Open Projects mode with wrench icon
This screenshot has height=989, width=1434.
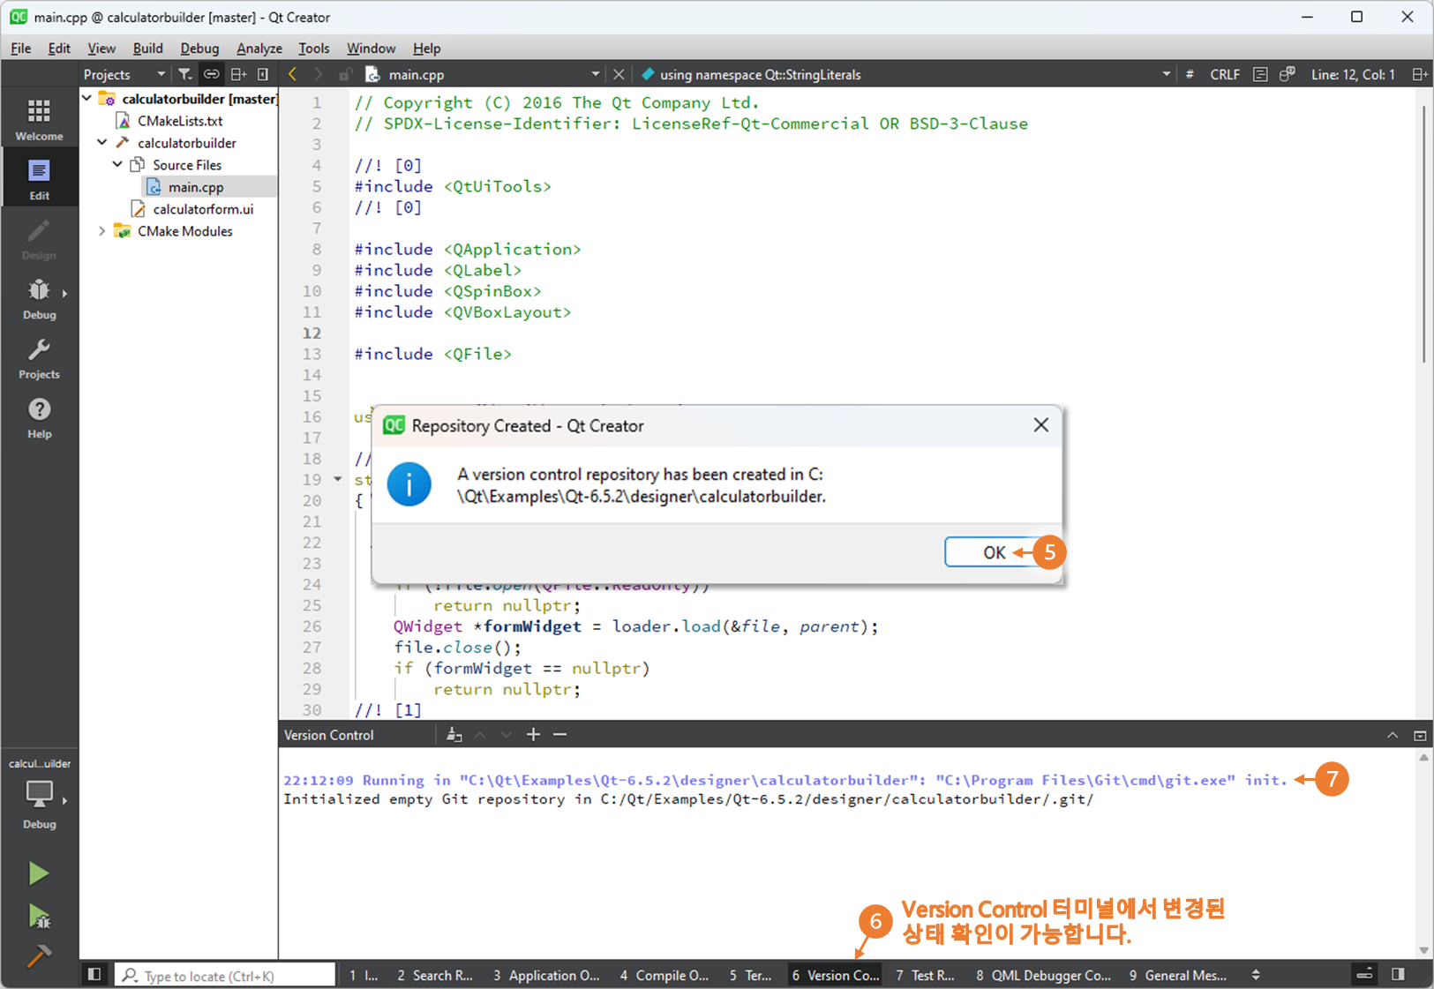coord(39,358)
